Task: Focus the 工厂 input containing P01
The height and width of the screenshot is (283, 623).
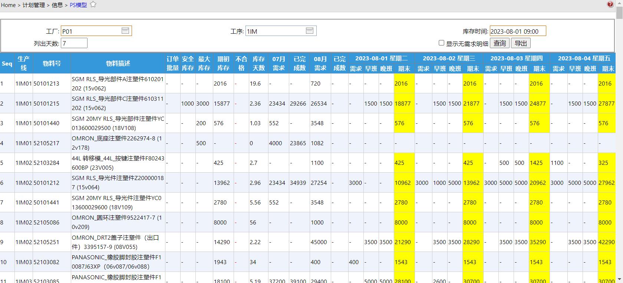Action: [96, 31]
